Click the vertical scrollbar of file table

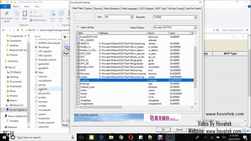point(195,67)
